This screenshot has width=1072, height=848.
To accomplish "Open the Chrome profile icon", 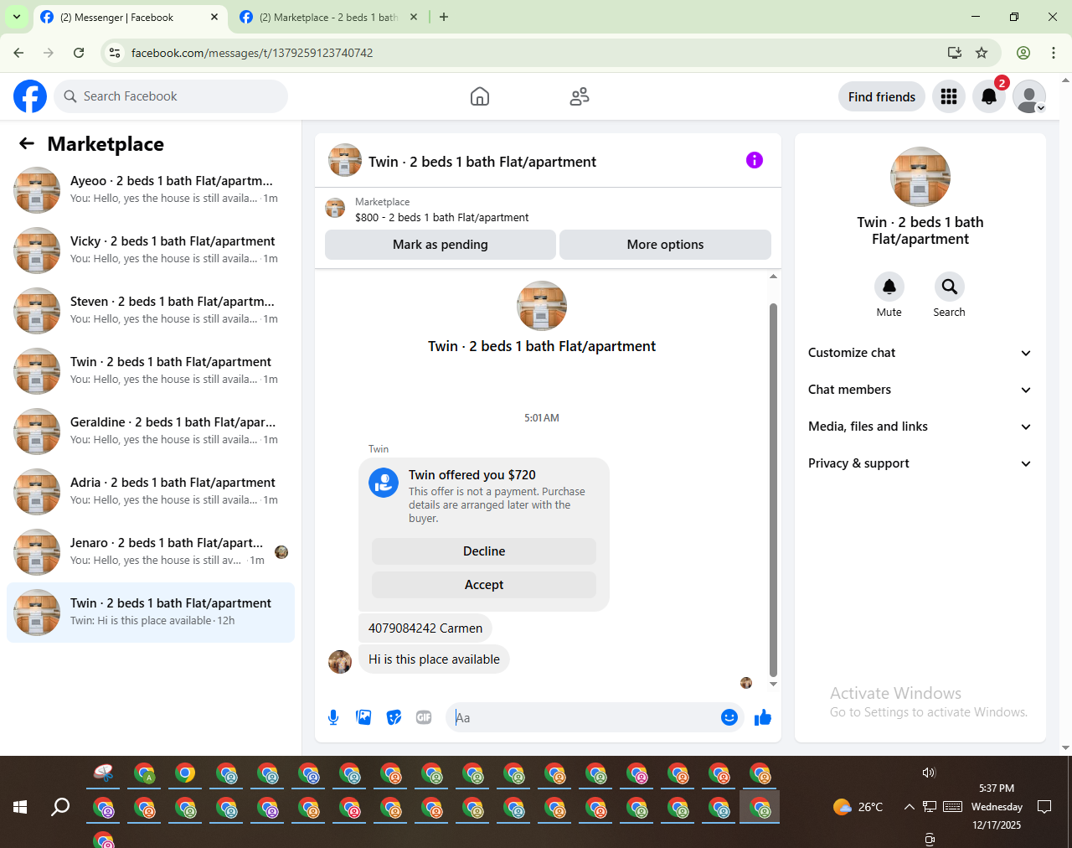I will point(1023,53).
